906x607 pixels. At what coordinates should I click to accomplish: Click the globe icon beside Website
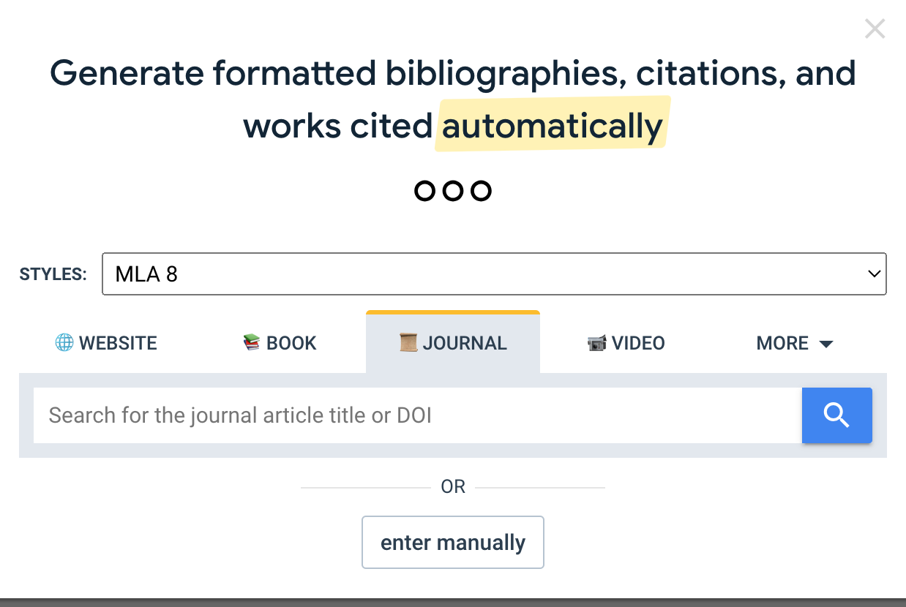(x=64, y=343)
